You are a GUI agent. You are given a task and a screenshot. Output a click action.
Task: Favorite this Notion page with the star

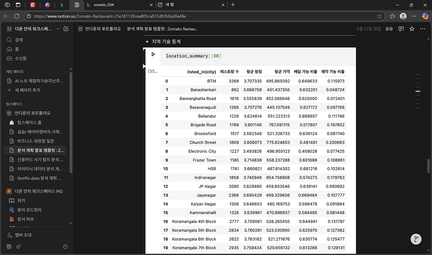[412, 29]
